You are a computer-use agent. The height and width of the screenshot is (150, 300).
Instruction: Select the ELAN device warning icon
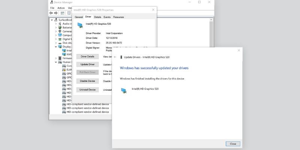click(x=64, y=70)
